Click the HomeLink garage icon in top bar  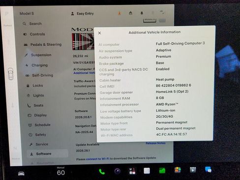pos(130,13)
